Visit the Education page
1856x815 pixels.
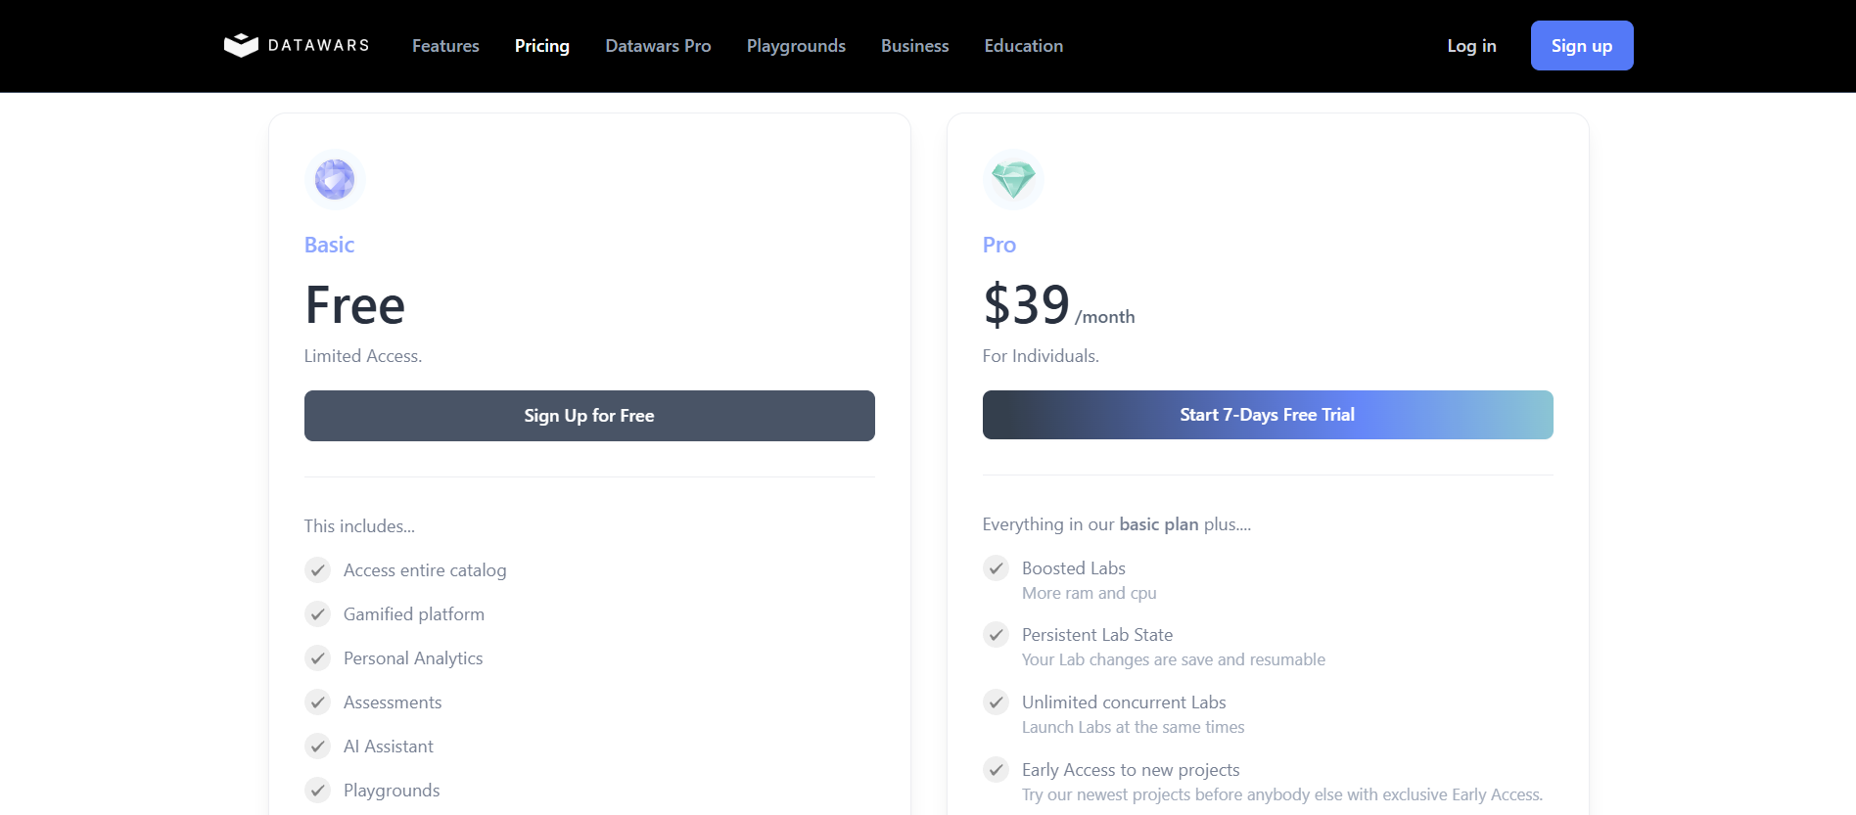pos(1023,45)
